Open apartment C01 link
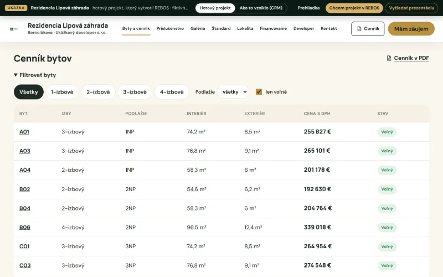This screenshot has width=443, height=277. [x=24, y=247]
